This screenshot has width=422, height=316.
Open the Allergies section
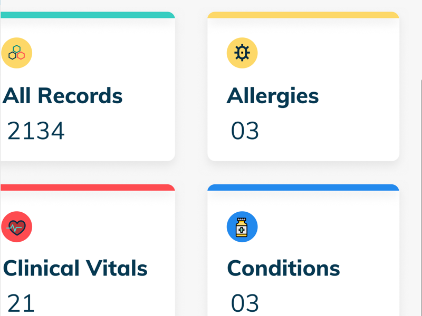pyautogui.click(x=273, y=96)
